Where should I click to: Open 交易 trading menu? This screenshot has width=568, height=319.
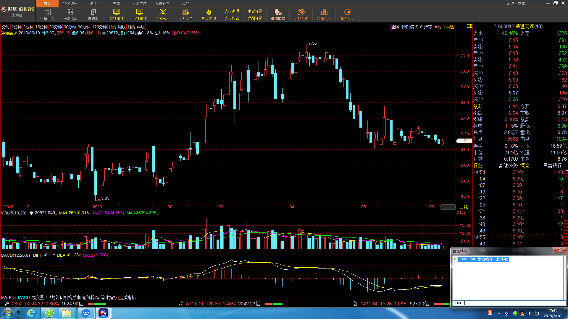pyautogui.click(x=521, y=4)
